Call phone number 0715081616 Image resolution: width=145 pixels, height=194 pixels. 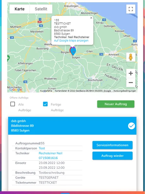click(x=48, y=158)
